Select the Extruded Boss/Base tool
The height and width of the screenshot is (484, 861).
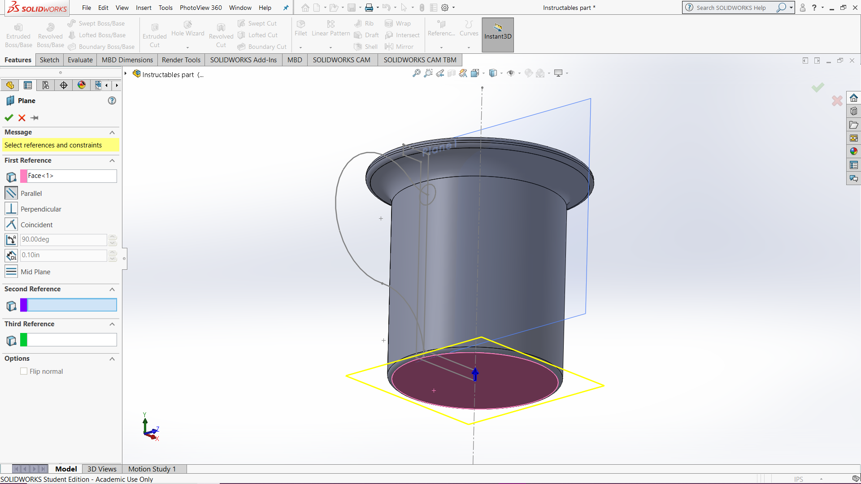tap(18, 34)
